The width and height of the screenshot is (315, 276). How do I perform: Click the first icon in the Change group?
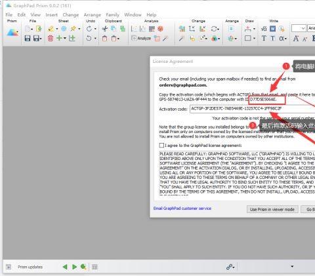182,29
